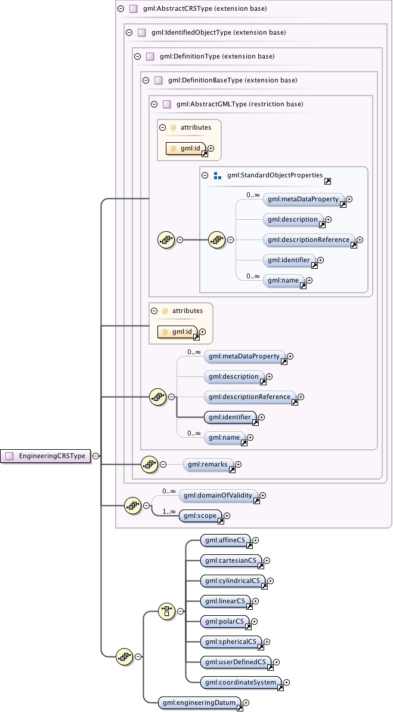Click the gml:DefinitionType complex type icon
This screenshot has width=393, height=712.
coord(150,57)
